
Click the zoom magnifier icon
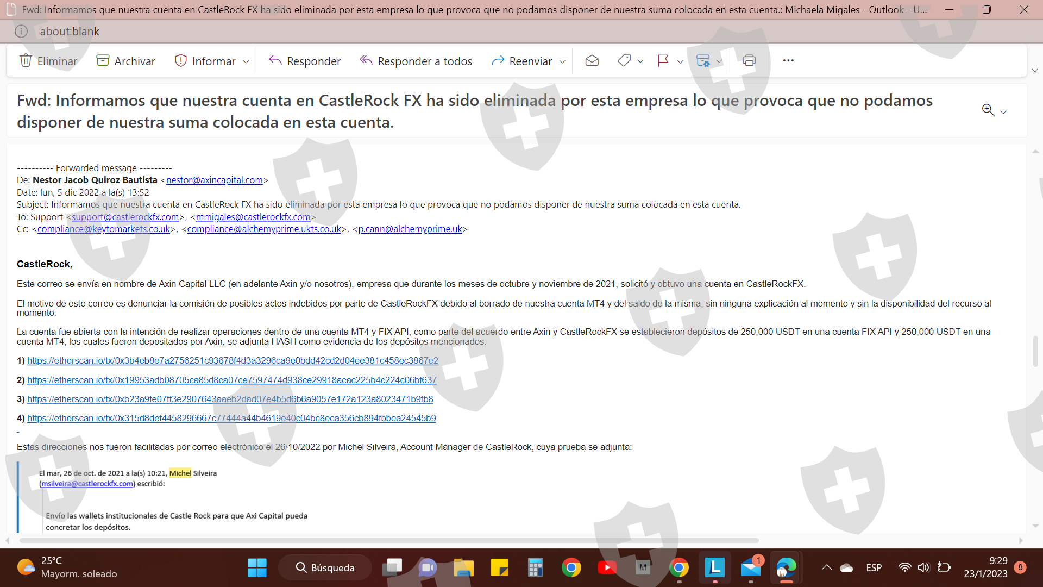tap(988, 110)
